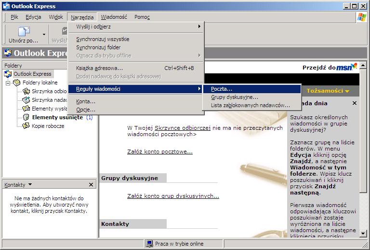Viewport: 370px width, 250px height.
Task: Open the Plik menu
Action: 14,17
